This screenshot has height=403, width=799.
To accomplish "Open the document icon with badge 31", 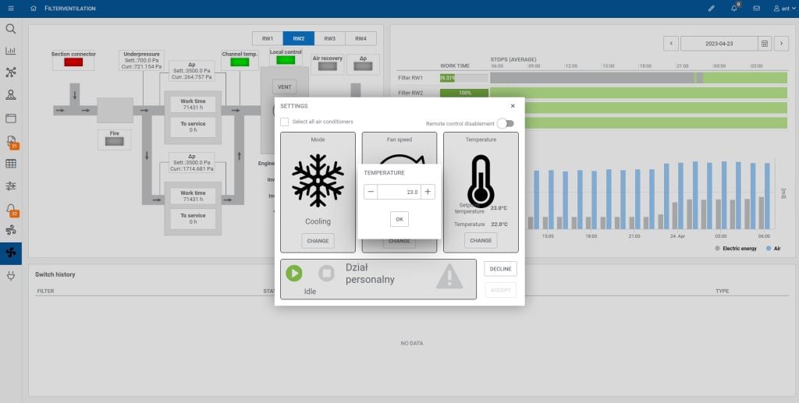I will click(12, 142).
